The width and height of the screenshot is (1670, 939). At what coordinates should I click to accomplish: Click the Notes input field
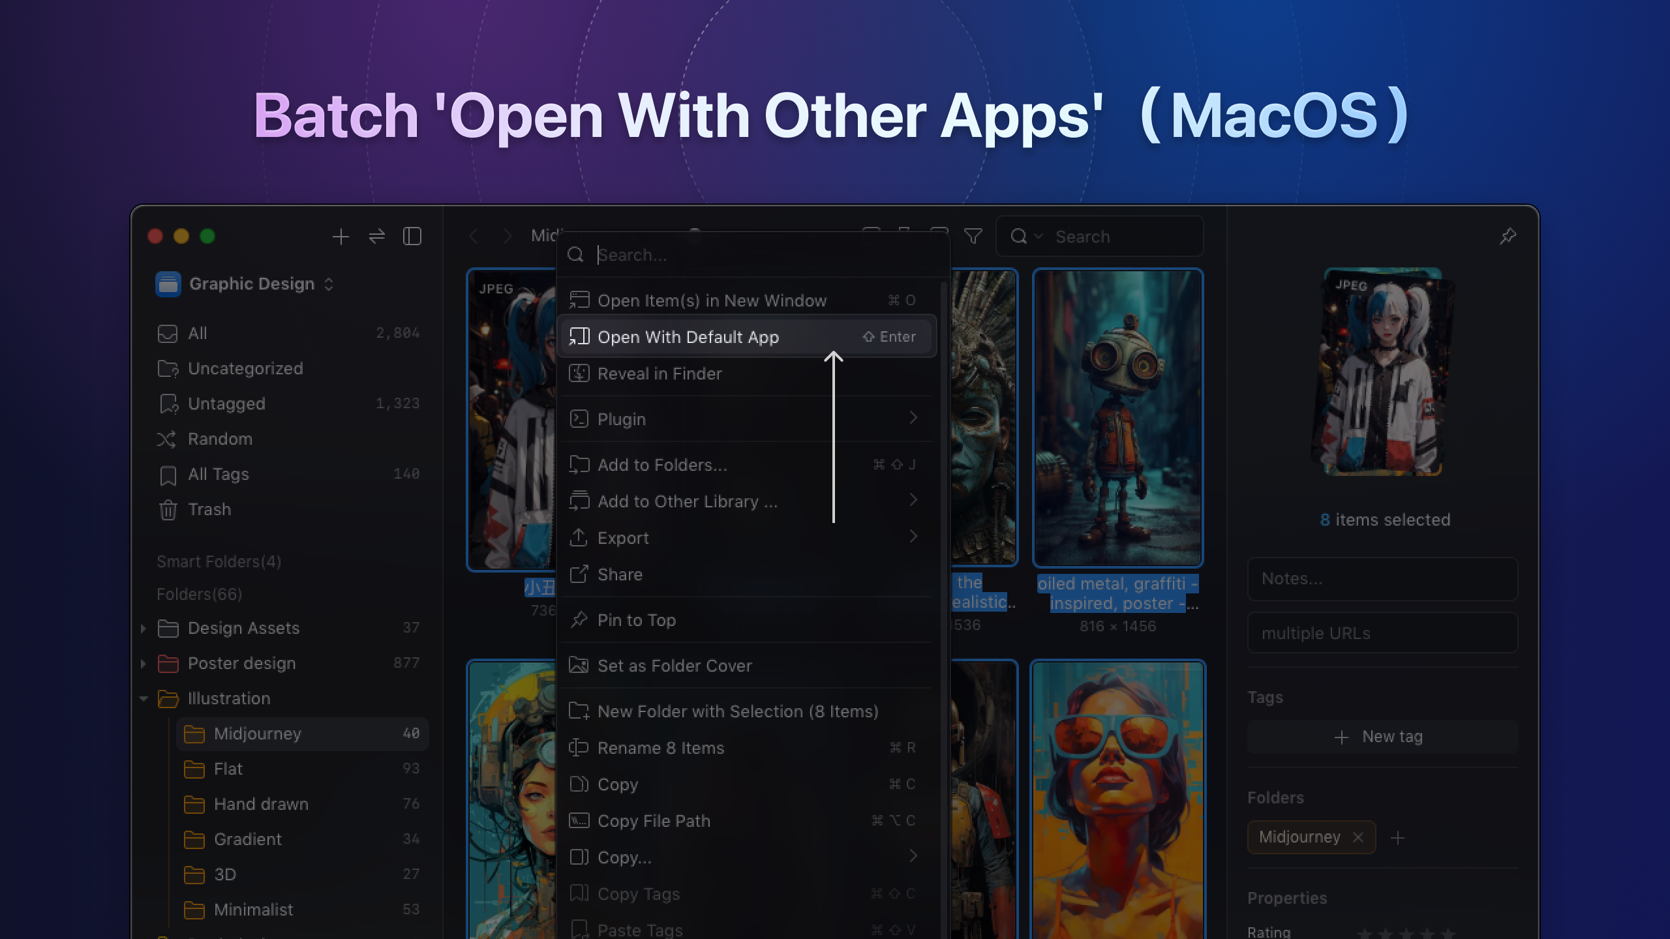pyautogui.click(x=1382, y=579)
